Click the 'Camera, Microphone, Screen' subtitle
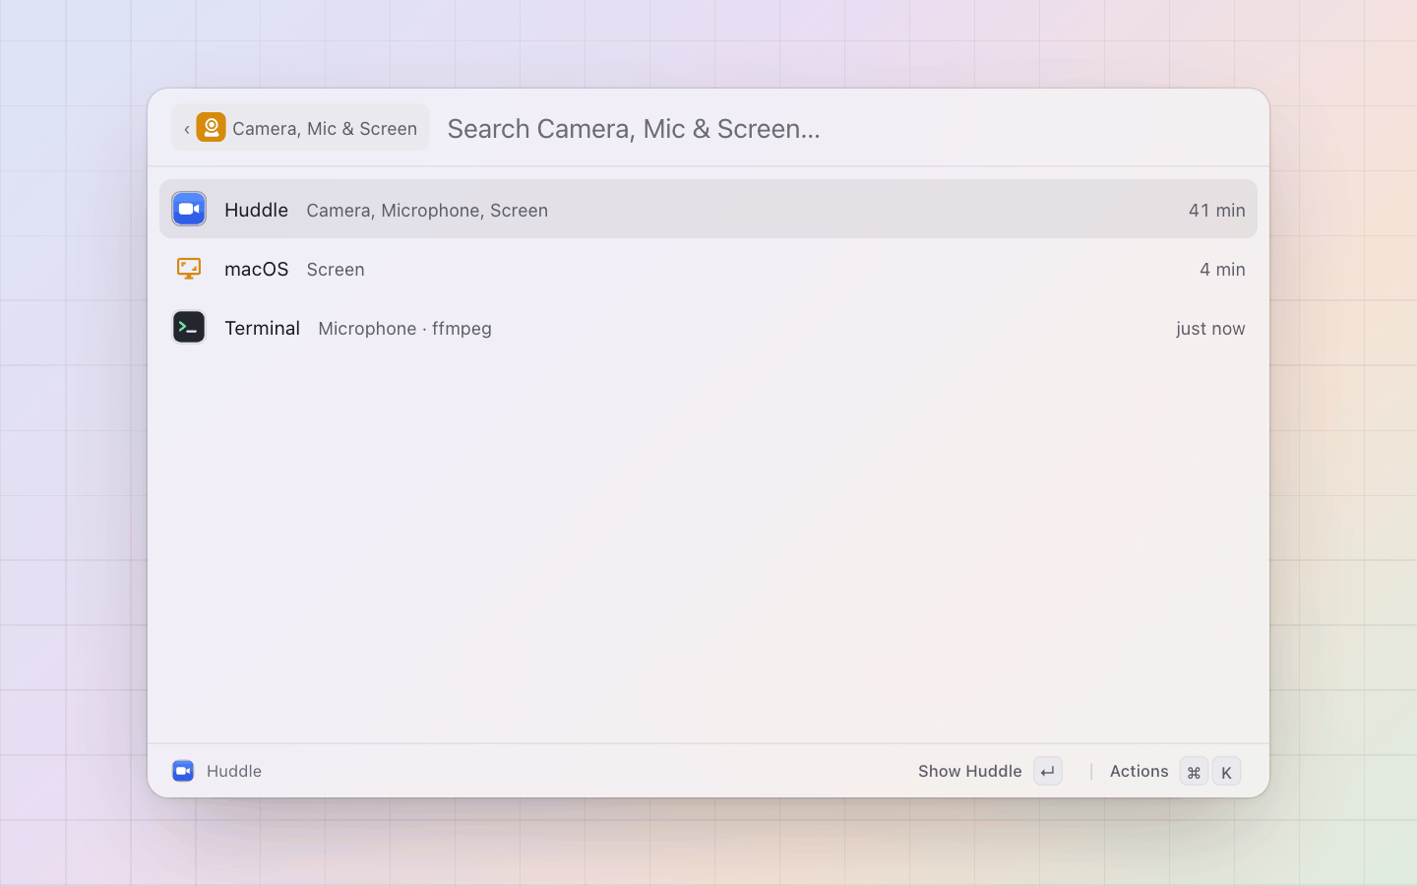This screenshot has height=886, width=1417. tap(427, 210)
